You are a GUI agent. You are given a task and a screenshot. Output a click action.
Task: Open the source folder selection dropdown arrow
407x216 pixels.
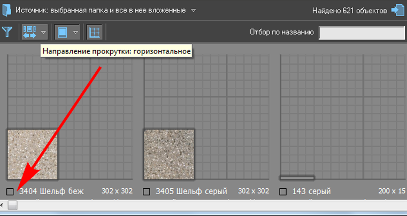(x=193, y=11)
